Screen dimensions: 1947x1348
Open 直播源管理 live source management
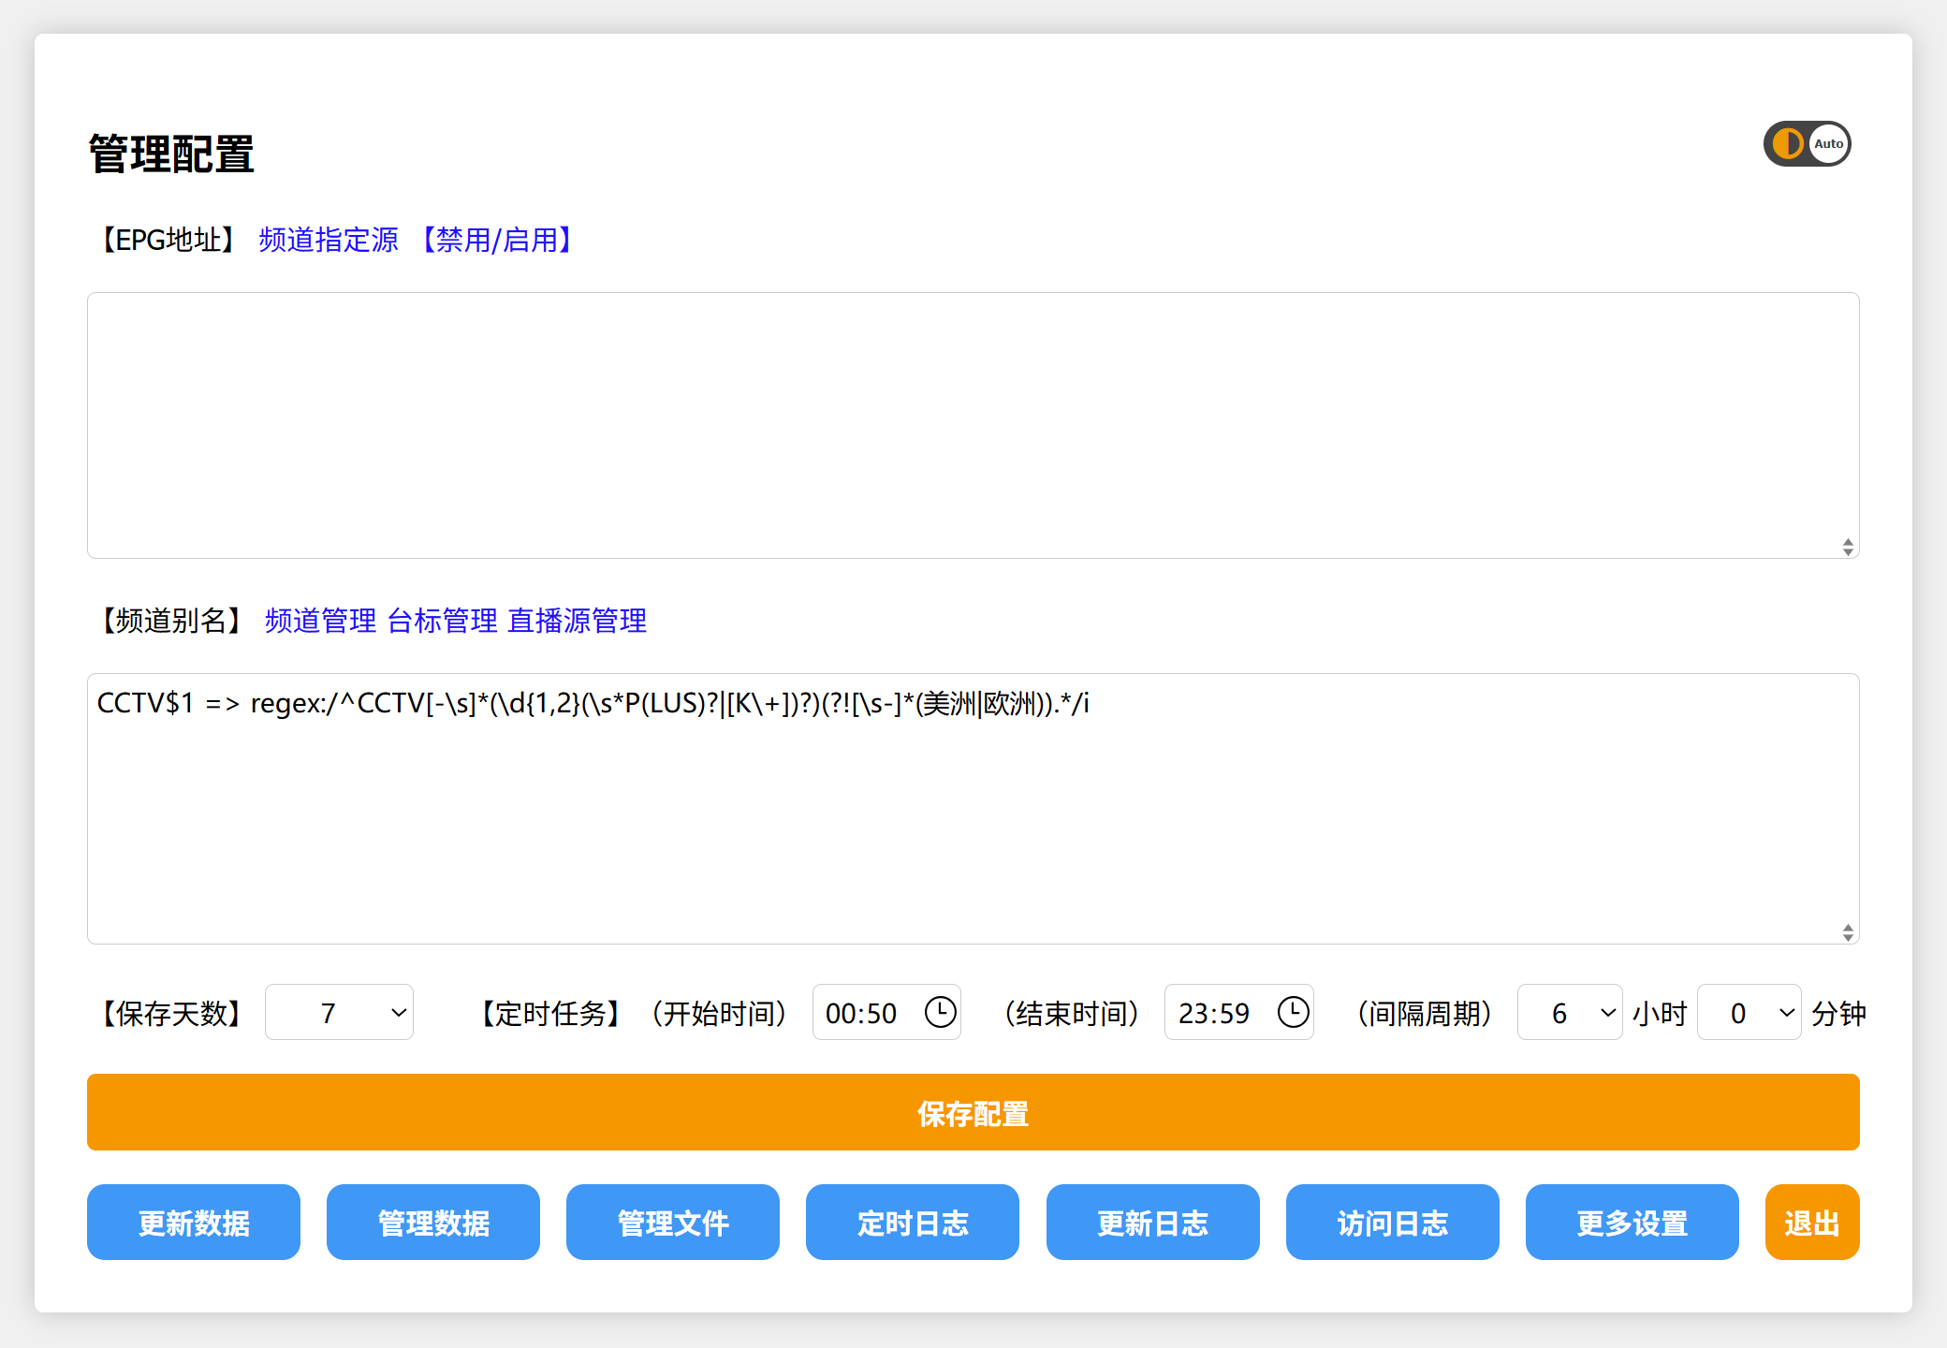pos(577,622)
